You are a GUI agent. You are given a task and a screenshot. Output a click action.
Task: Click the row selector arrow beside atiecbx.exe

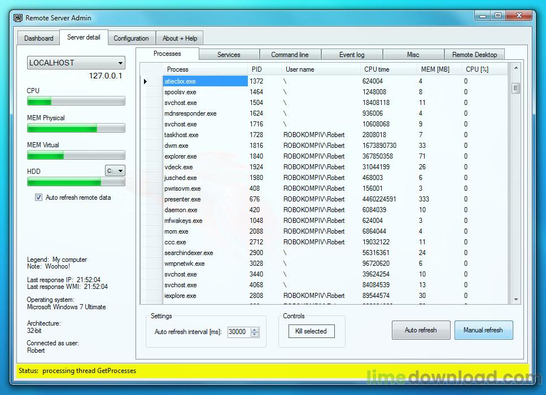[x=145, y=81]
